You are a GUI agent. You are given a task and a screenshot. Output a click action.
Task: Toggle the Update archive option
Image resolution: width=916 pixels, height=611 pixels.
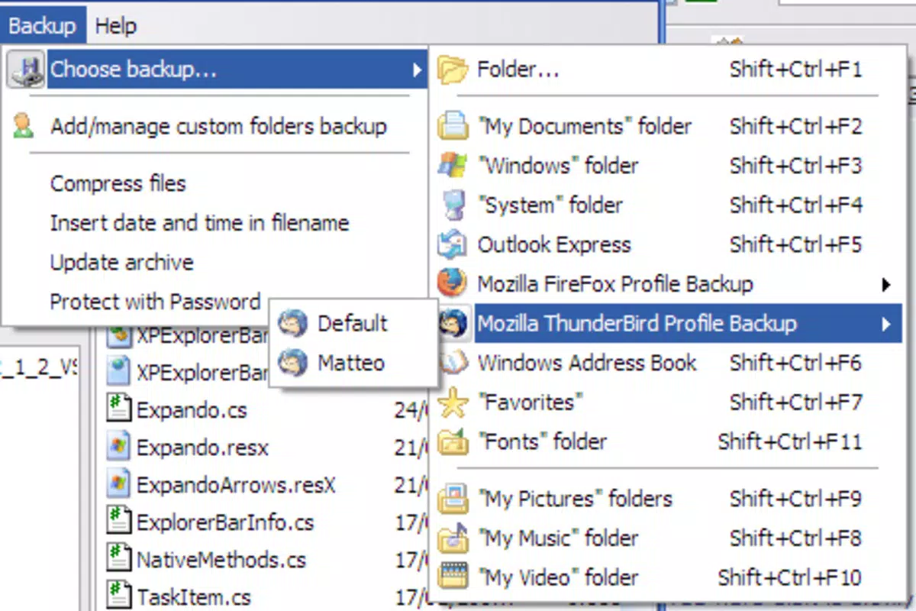pyautogui.click(x=121, y=263)
